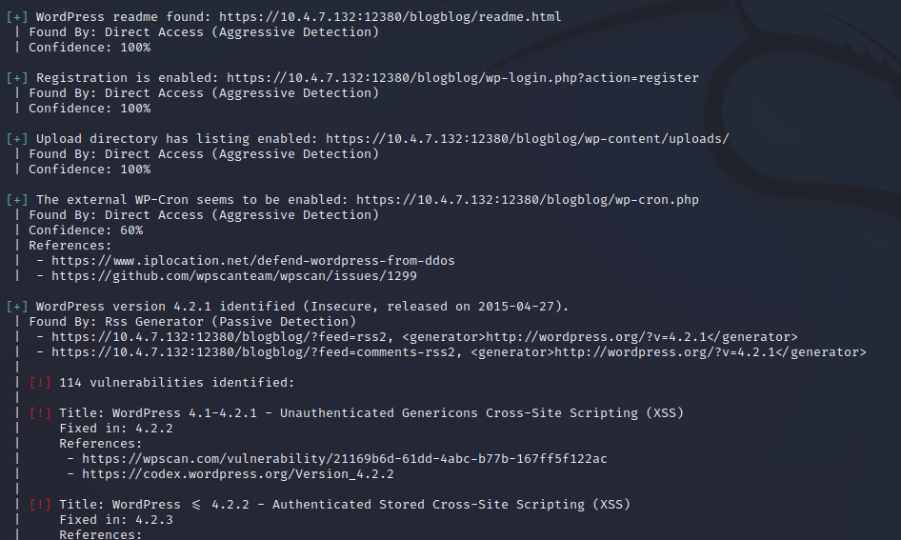
Task: Open the iplocation.net defend-wordpress-from-ddos reference
Action: click(252, 261)
